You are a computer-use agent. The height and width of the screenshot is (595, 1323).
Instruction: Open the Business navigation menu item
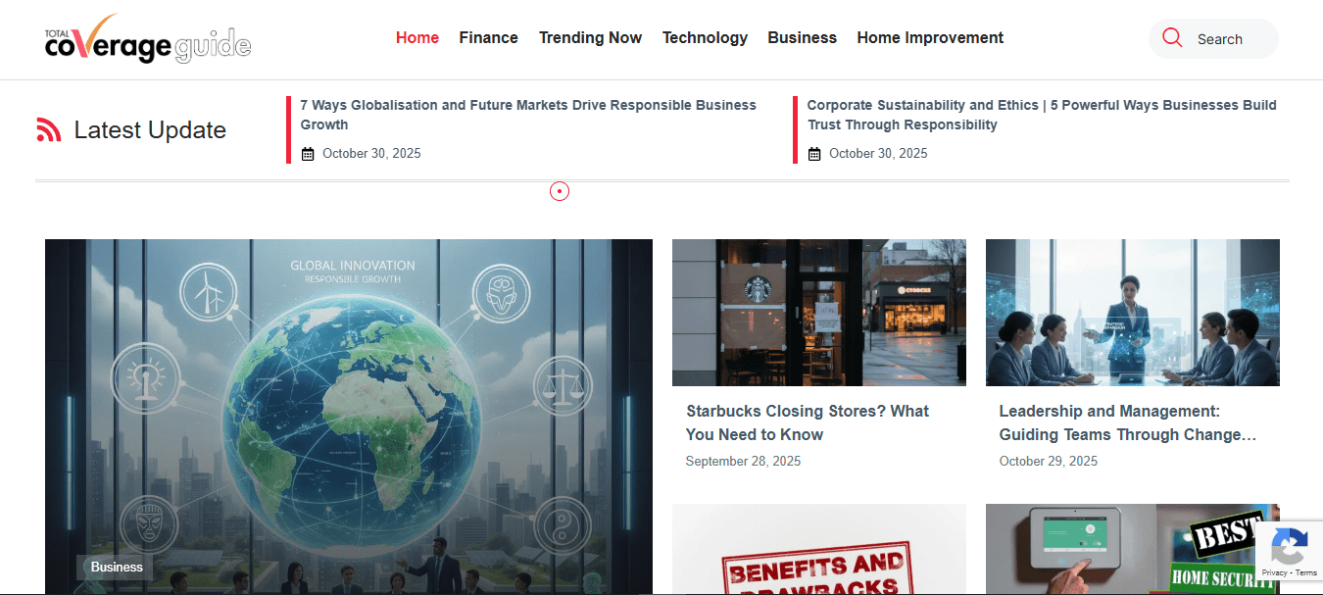coord(802,38)
